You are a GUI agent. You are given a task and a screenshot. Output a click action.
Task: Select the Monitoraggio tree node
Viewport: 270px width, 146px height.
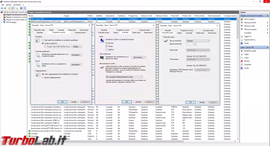click(x=11, y=22)
